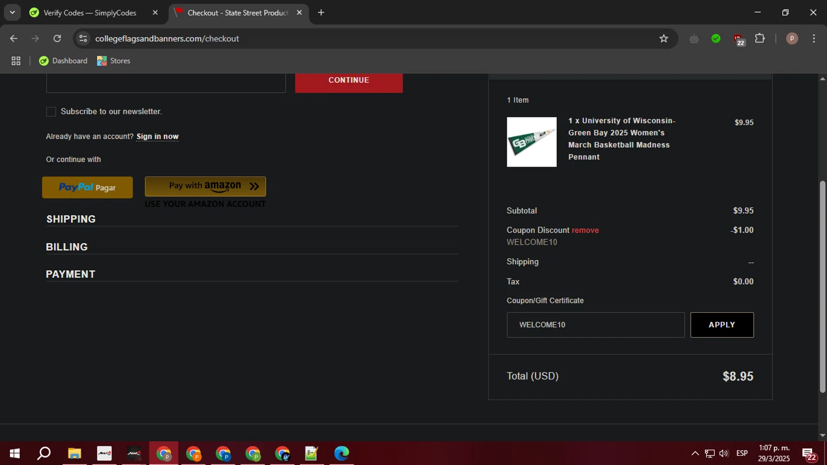Click the green checkmark extension icon
Viewport: 827px width, 465px height.
[716, 39]
